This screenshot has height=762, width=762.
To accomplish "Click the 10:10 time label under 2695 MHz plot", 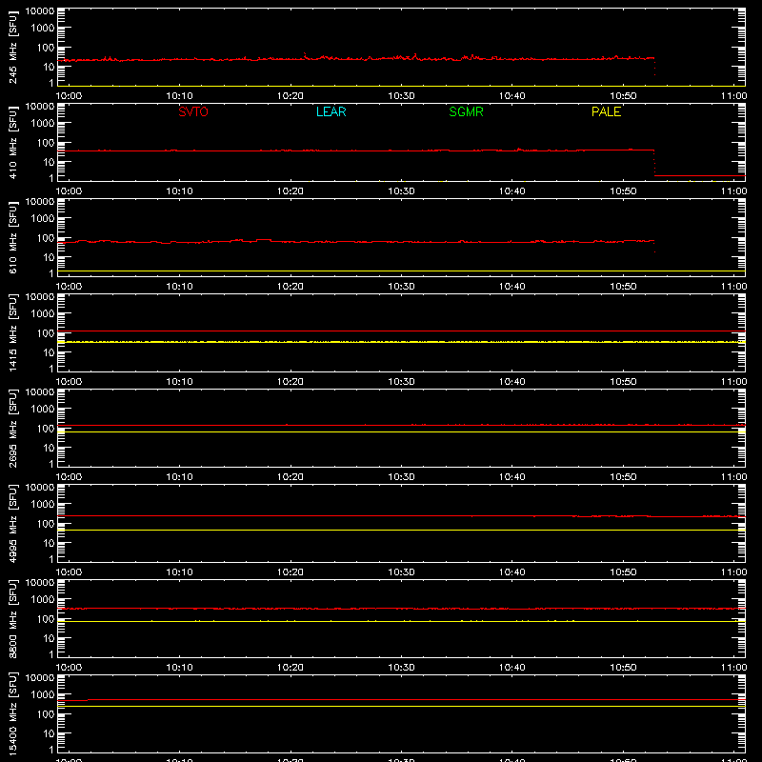I will pos(179,477).
